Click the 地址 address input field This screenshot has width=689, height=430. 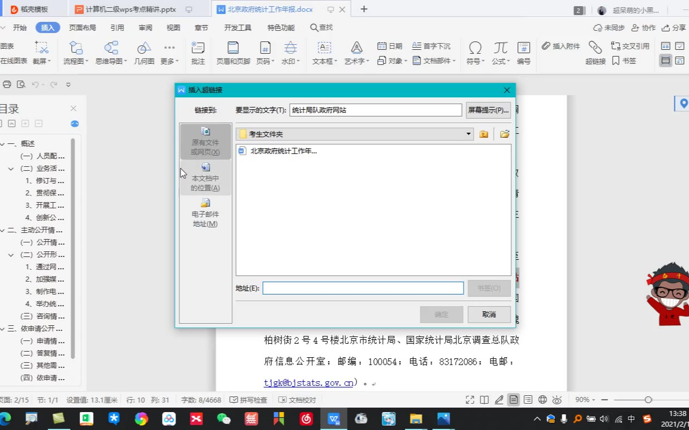363,288
